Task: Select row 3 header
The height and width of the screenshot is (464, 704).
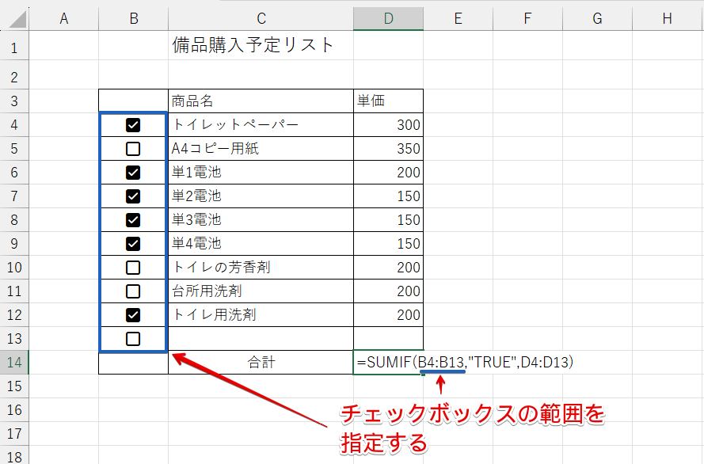Action: click(x=14, y=101)
